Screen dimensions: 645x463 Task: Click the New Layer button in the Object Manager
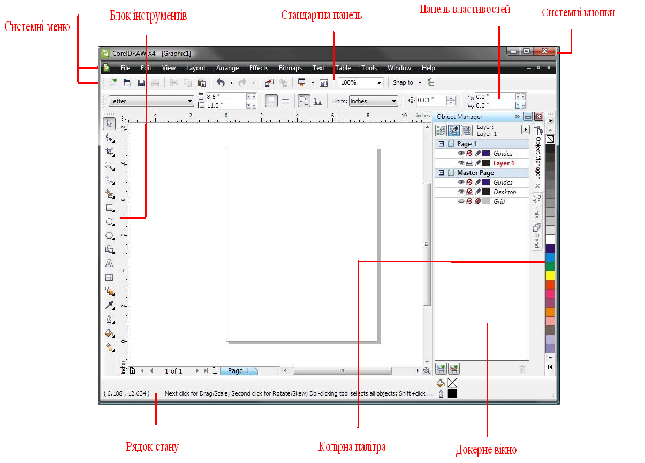pos(441,368)
